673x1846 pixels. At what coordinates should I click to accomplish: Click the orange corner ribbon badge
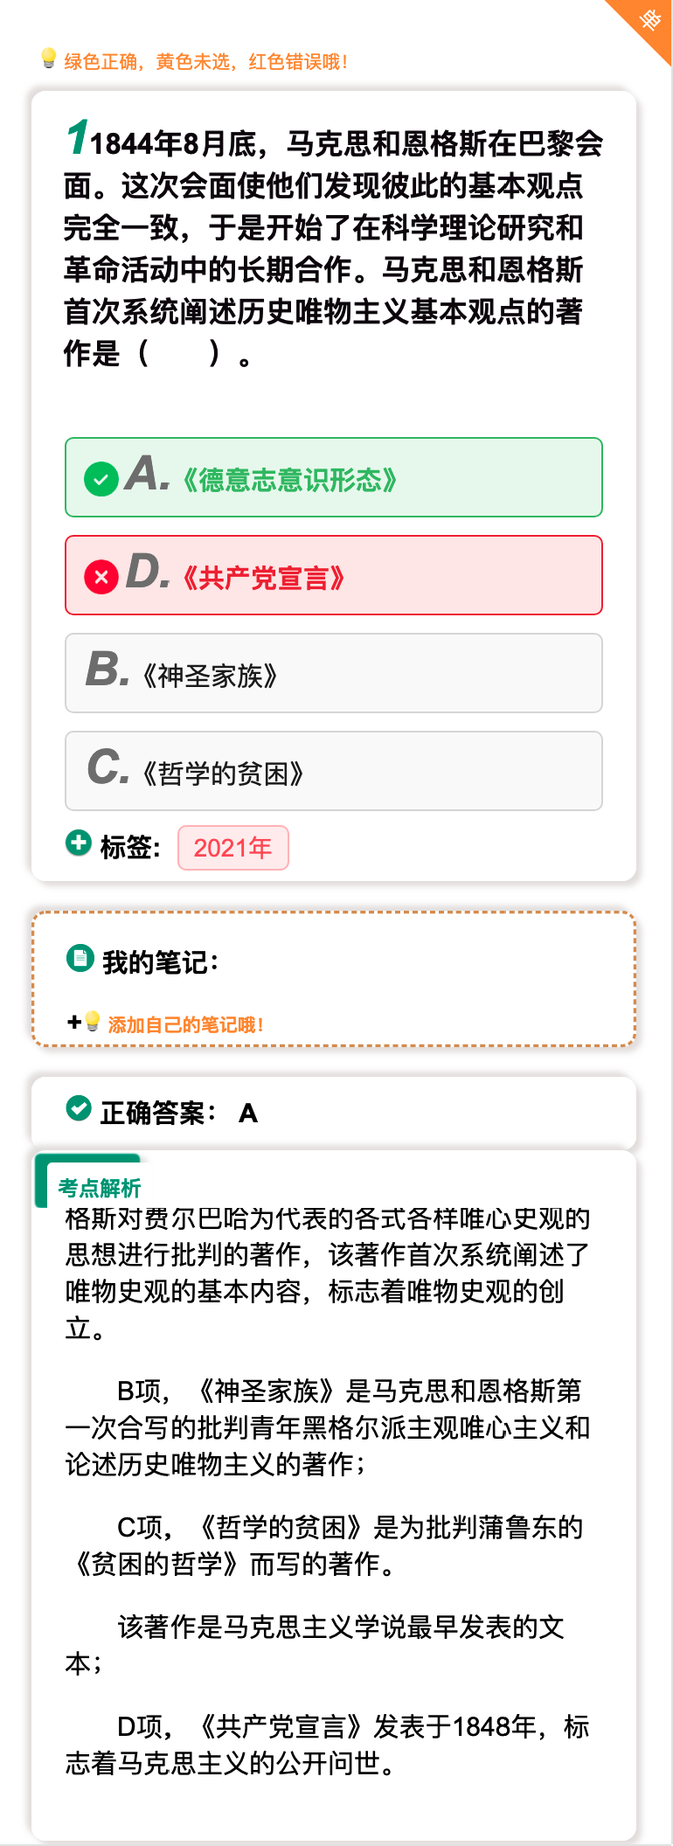pos(645,24)
